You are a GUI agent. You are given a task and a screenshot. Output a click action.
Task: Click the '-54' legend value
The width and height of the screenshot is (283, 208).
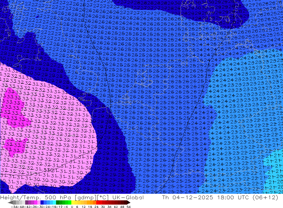click(14, 207)
